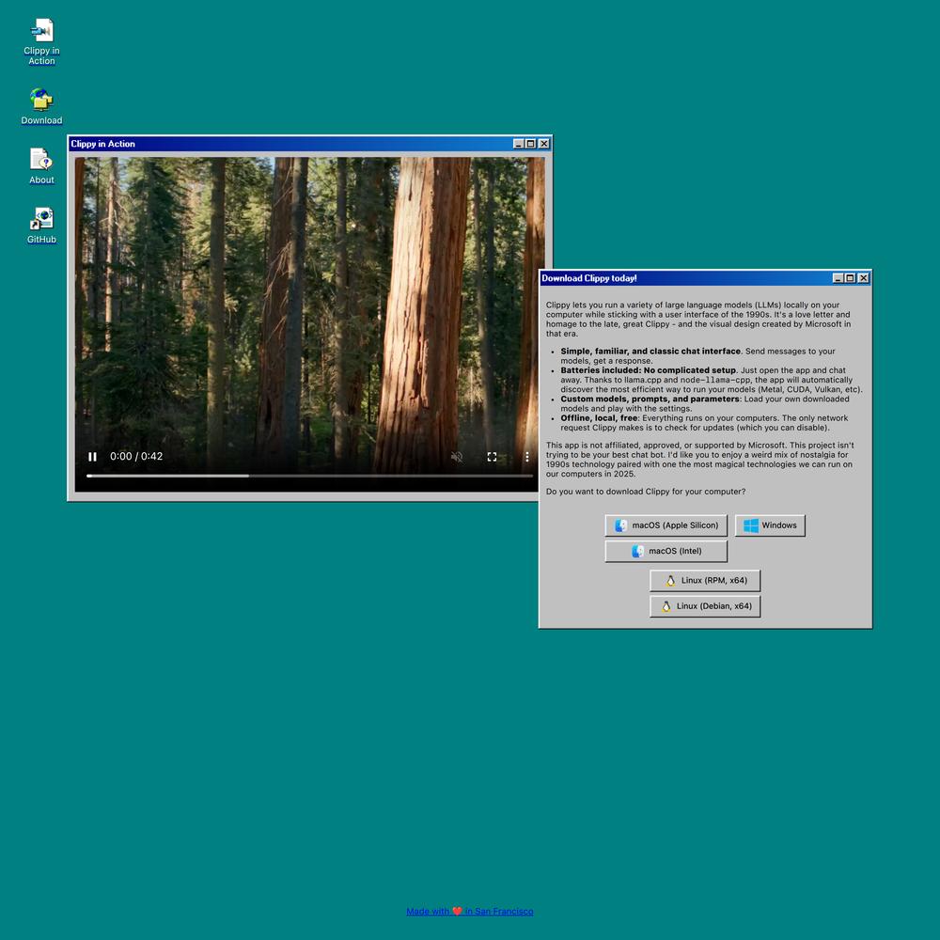Open the About desktop icon

click(41, 166)
